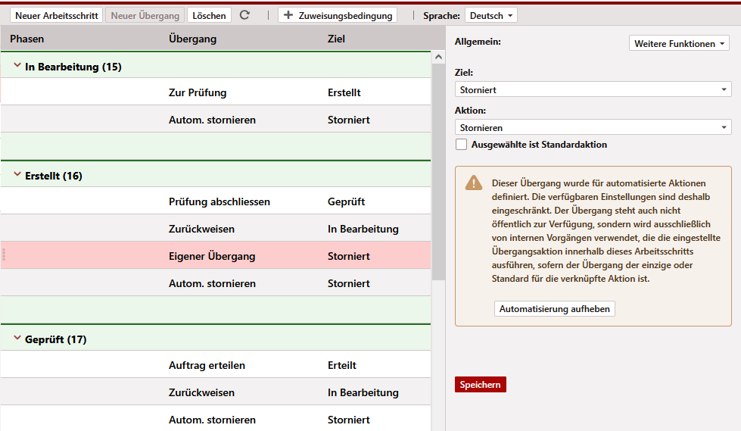Enable 'Ausgewählte ist Standardaktion' checkbox

pos(461,145)
